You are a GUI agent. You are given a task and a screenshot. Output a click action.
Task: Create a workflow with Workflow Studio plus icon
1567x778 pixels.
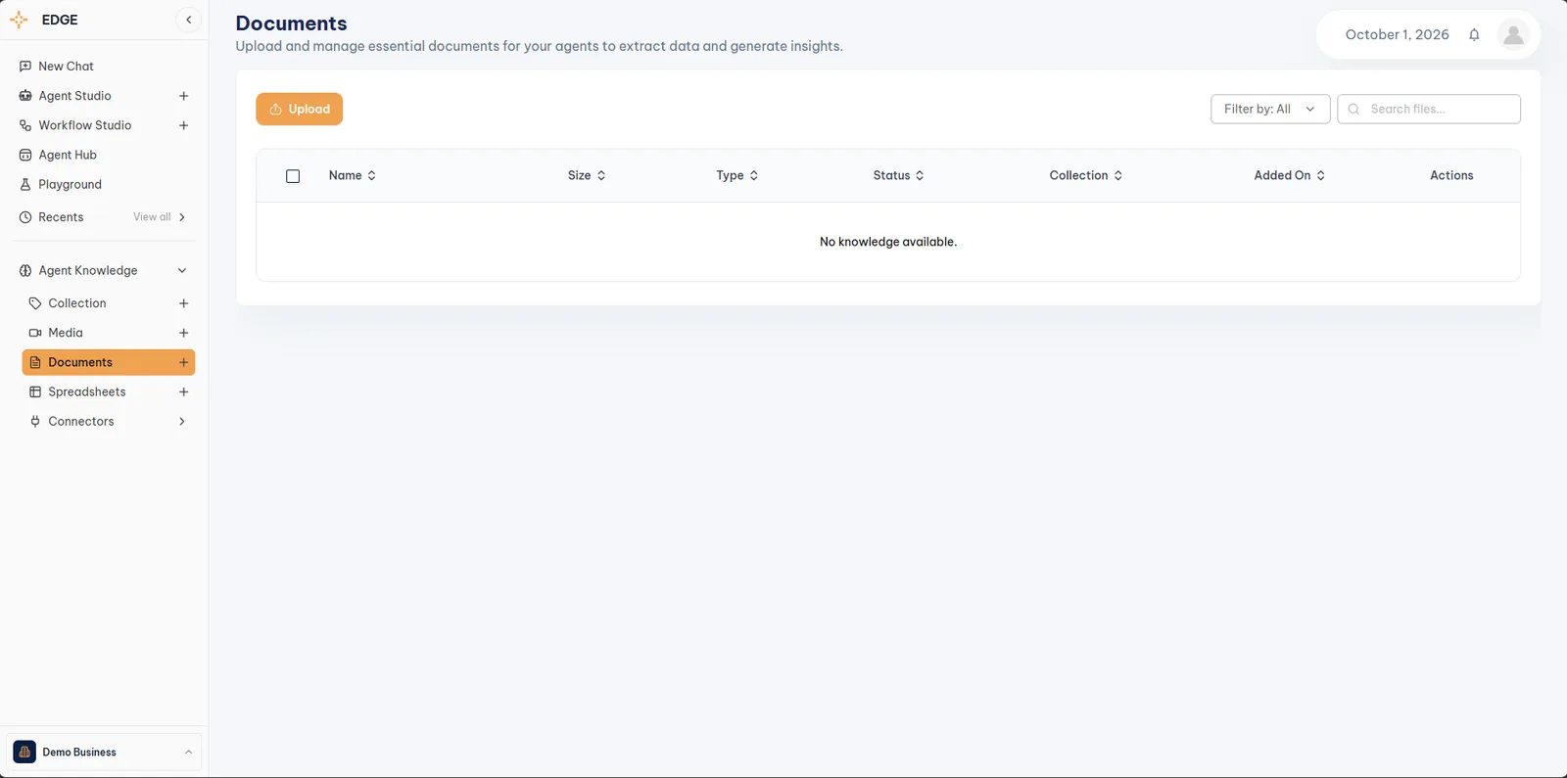183,125
